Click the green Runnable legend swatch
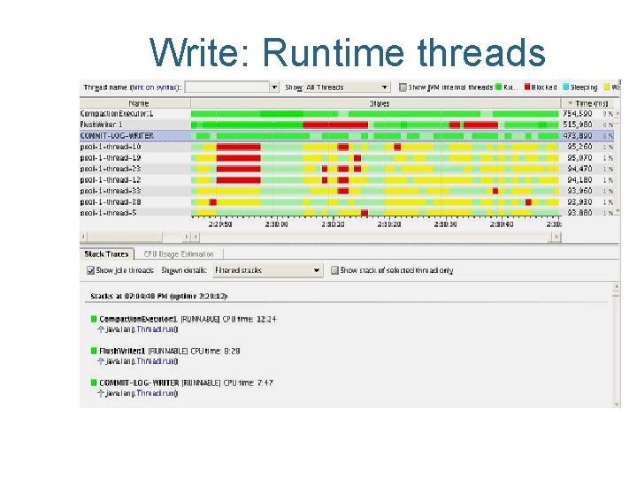Image resolution: width=637 pixels, height=477 pixels. click(x=498, y=87)
